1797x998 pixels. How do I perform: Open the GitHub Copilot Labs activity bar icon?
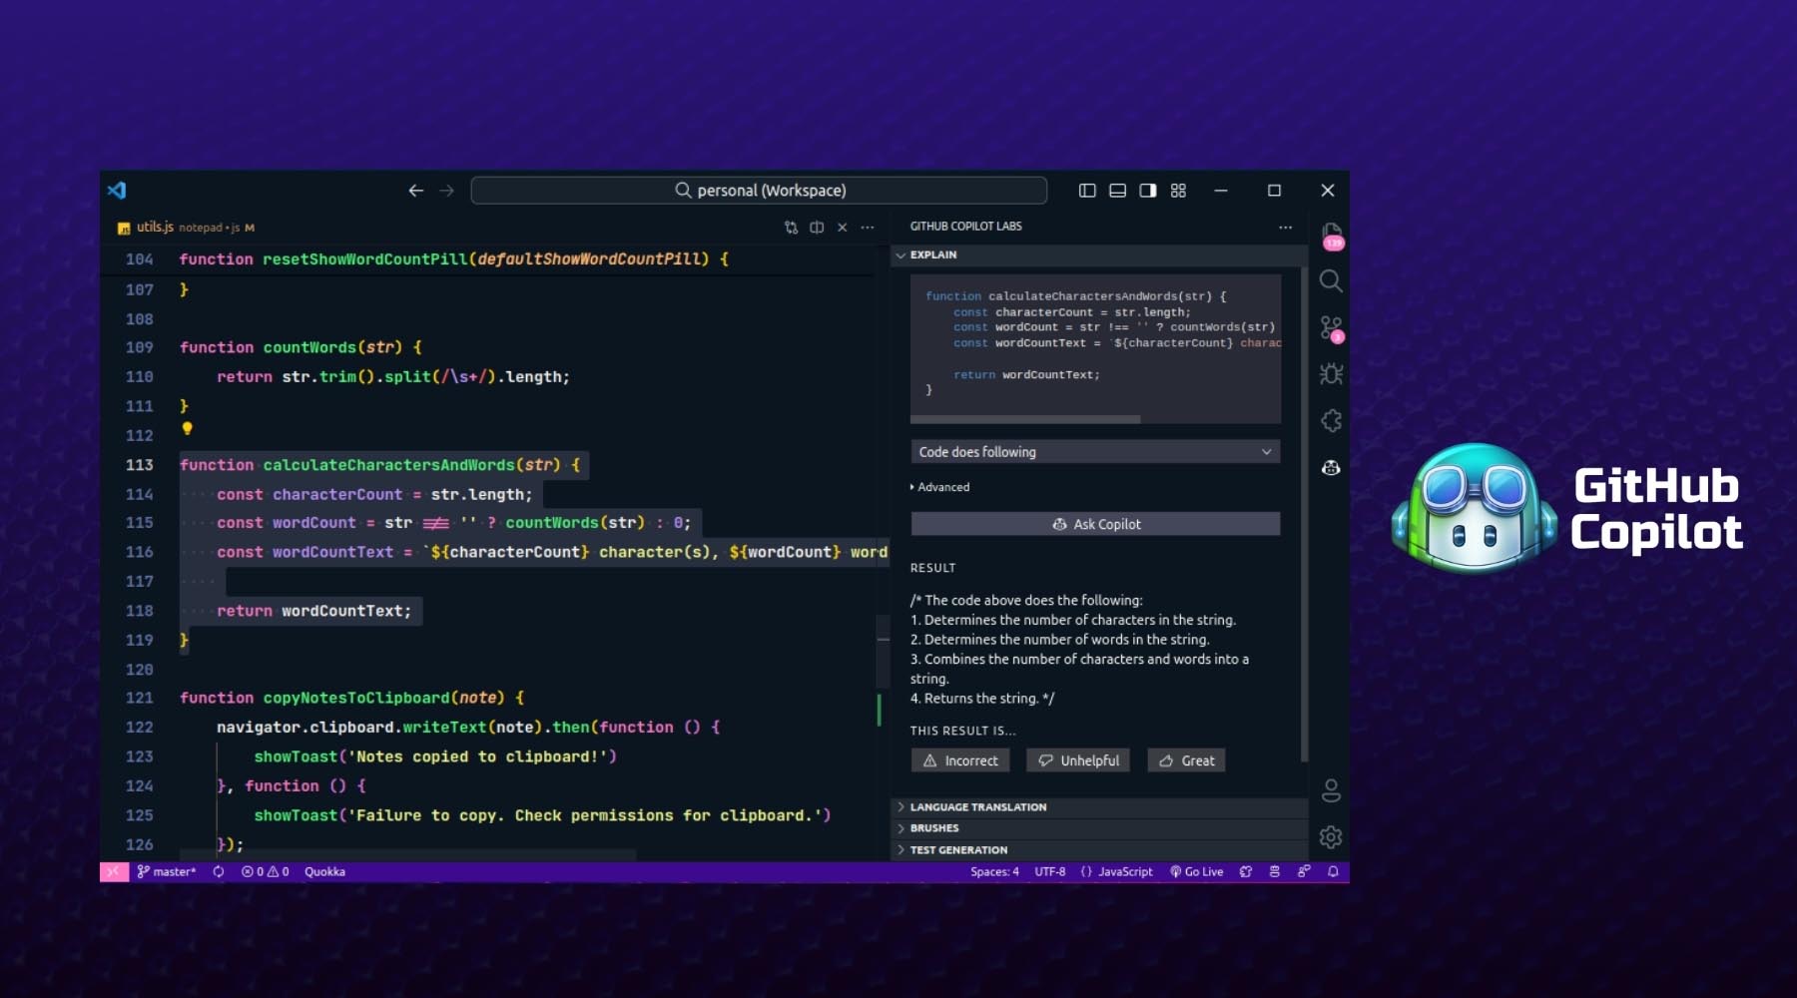[x=1331, y=467]
